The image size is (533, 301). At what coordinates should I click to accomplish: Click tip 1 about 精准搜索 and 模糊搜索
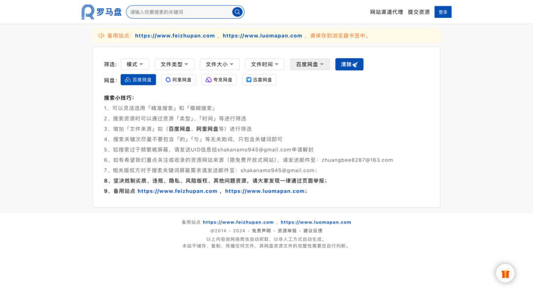(160, 109)
